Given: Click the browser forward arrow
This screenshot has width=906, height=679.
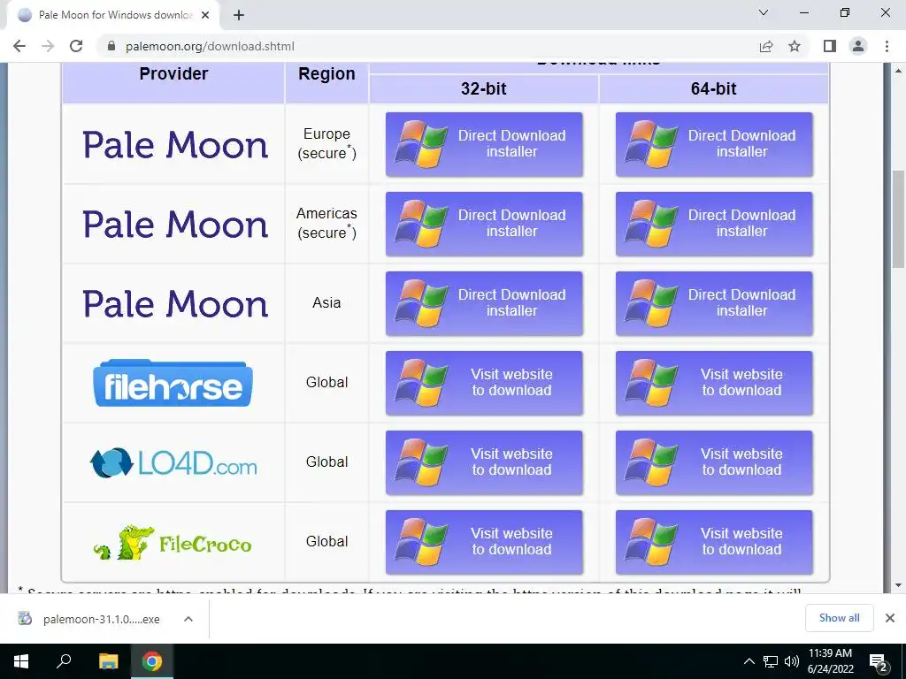Looking at the screenshot, I should click(48, 46).
